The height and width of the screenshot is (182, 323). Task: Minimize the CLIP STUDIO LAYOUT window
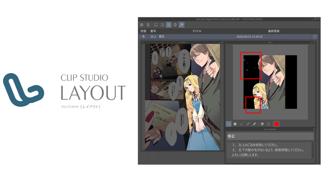[312, 19]
